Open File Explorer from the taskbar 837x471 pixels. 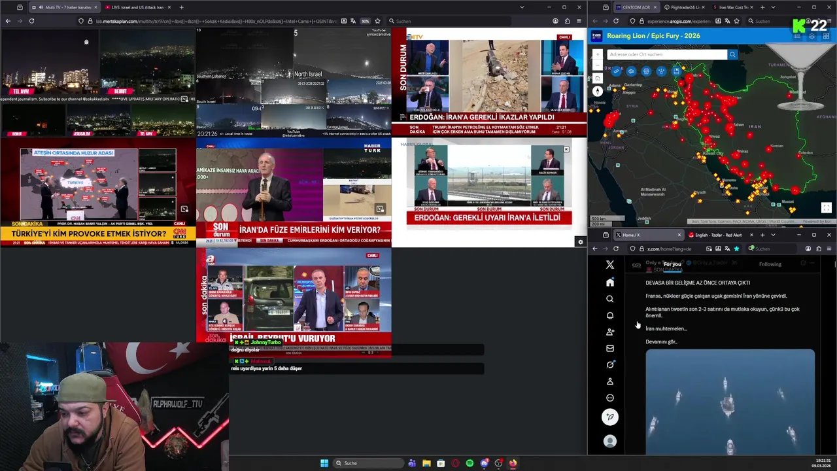coord(426,463)
